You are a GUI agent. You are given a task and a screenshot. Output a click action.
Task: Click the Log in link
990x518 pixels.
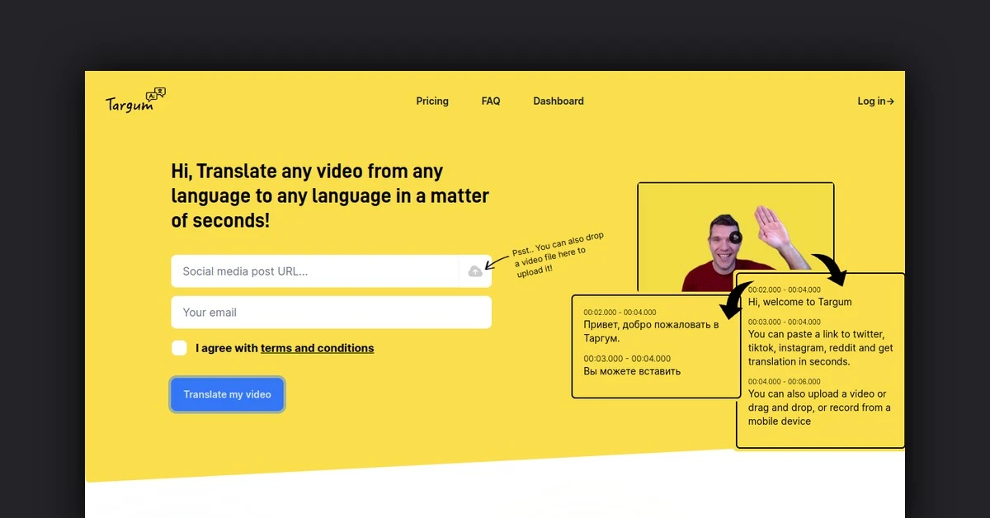871,101
